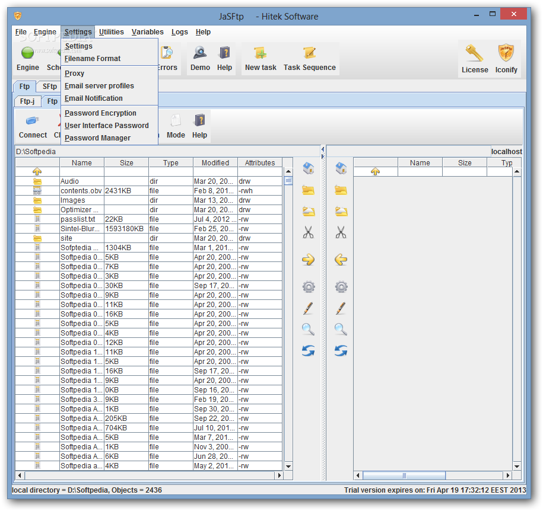Screen dimensions: 543x511
Task: Download with the left-pointing yellow arrow
Action: [341, 260]
